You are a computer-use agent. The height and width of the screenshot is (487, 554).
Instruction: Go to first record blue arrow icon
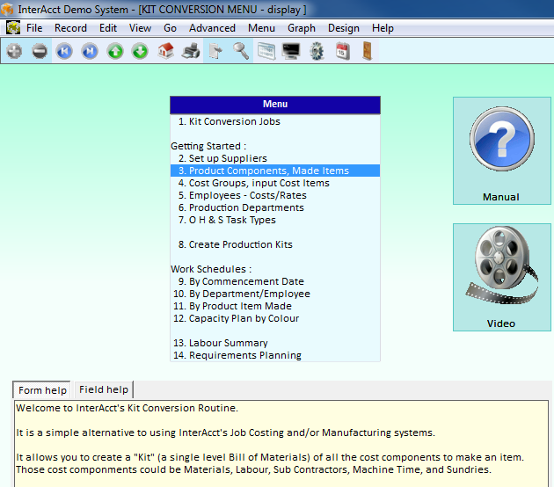click(64, 51)
